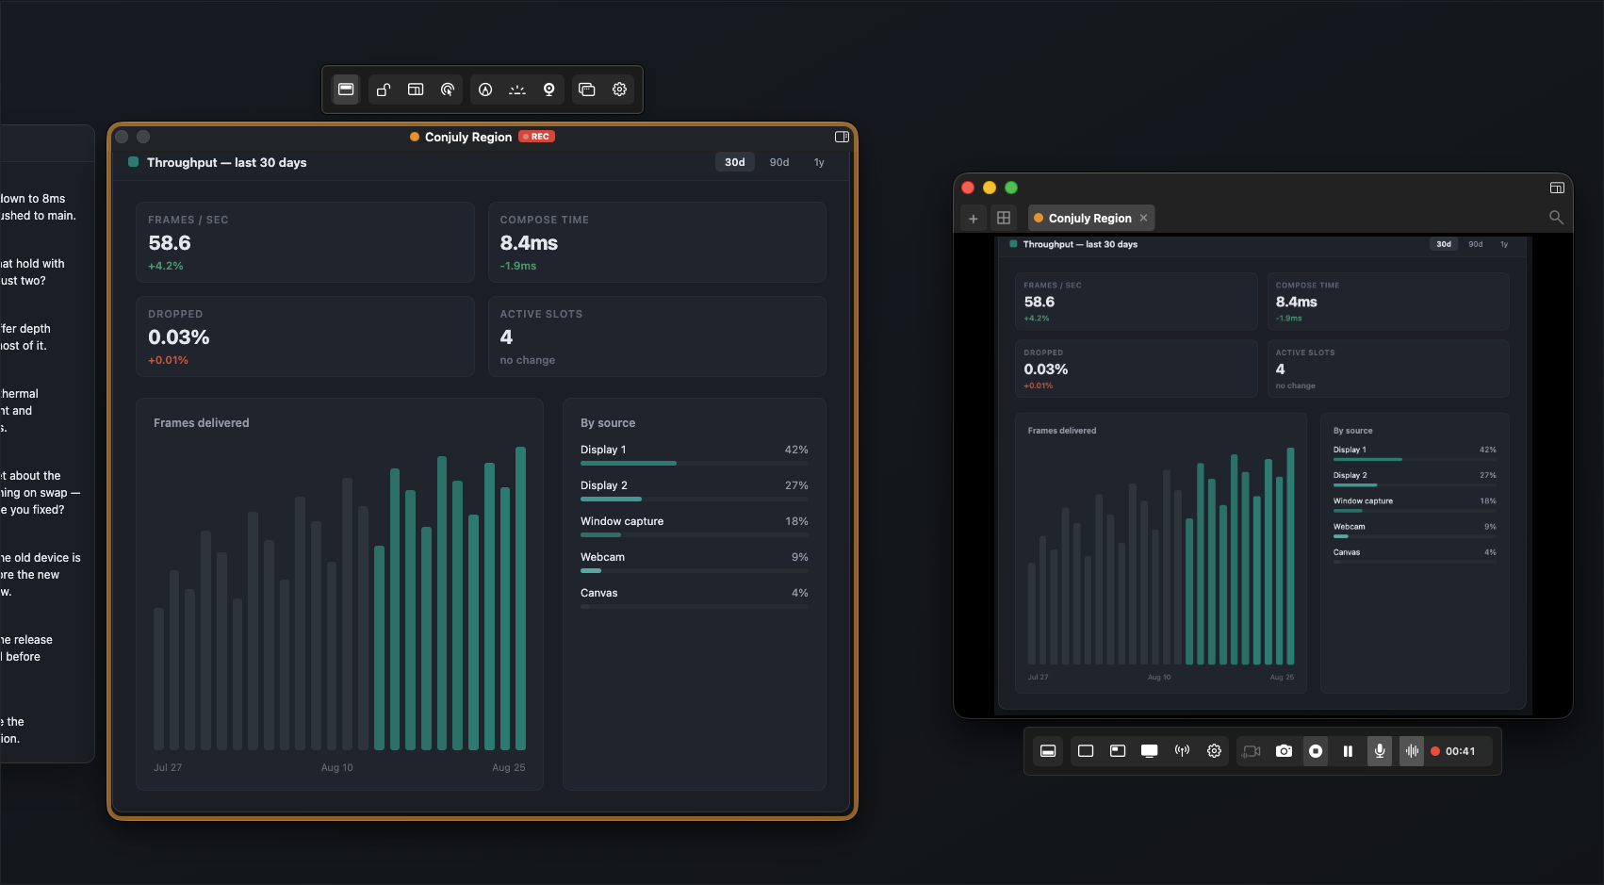Open the tab grid overview icon

point(1004,218)
